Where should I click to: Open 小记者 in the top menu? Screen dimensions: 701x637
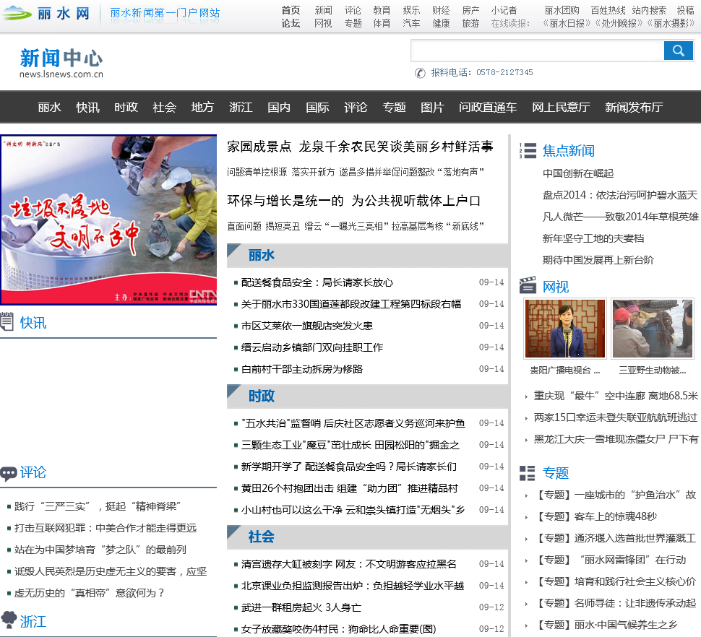point(504,10)
